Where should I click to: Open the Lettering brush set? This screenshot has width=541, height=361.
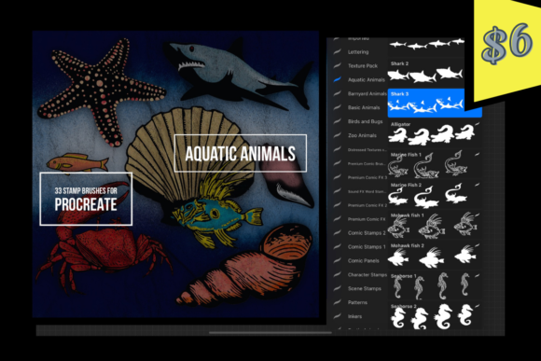coord(358,52)
